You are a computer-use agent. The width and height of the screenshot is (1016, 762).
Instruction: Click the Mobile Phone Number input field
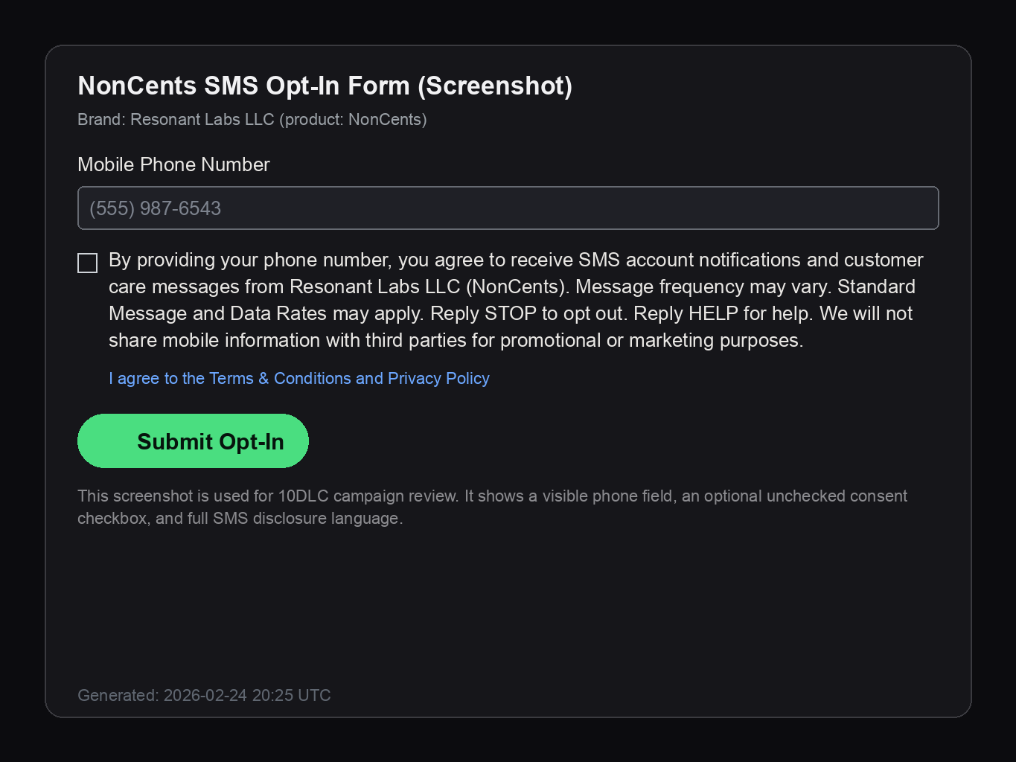[508, 208]
